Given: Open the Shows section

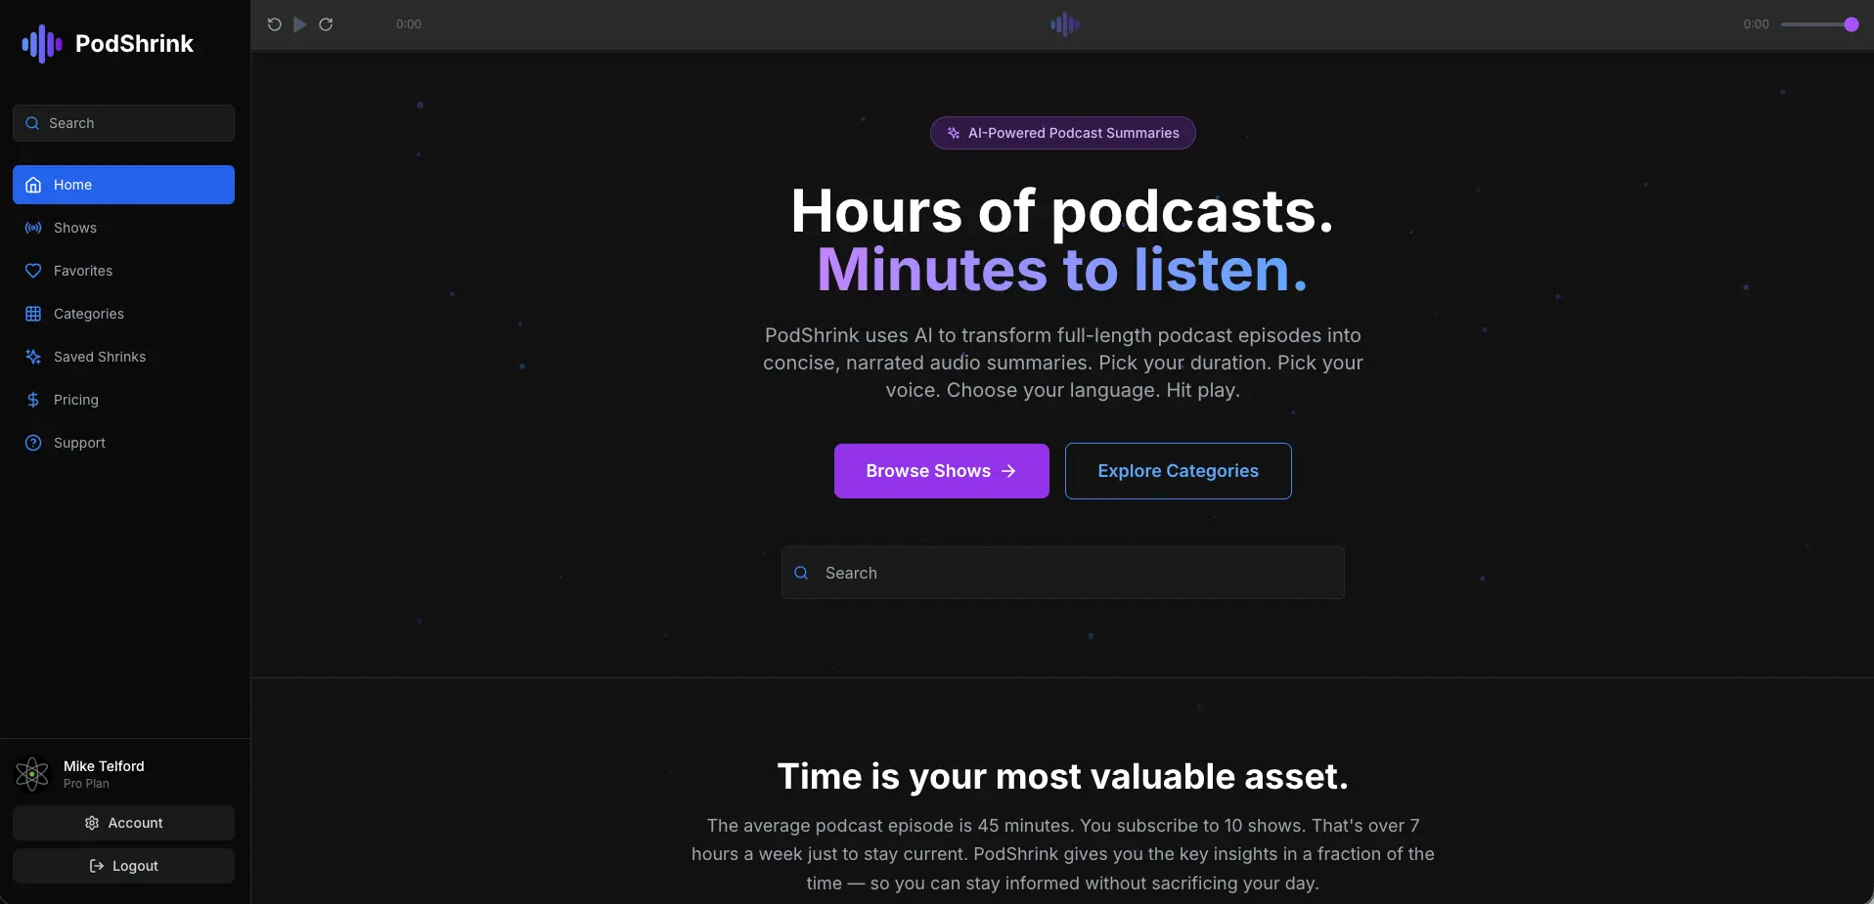Looking at the screenshot, I should (x=123, y=228).
